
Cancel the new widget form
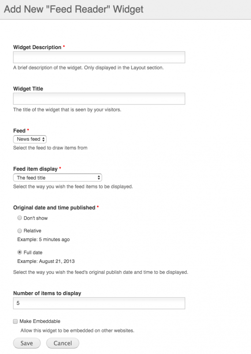[63, 343]
